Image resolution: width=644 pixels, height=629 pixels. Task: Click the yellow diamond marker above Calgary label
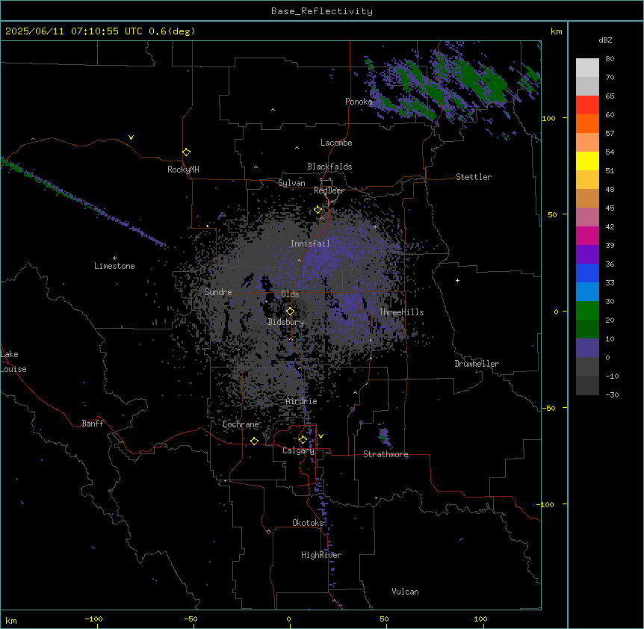click(303, 440)
